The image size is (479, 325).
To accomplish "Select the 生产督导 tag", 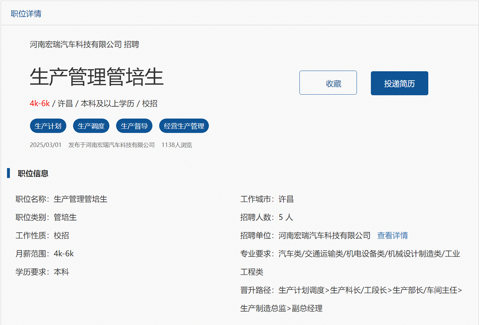I will point(134,126).
